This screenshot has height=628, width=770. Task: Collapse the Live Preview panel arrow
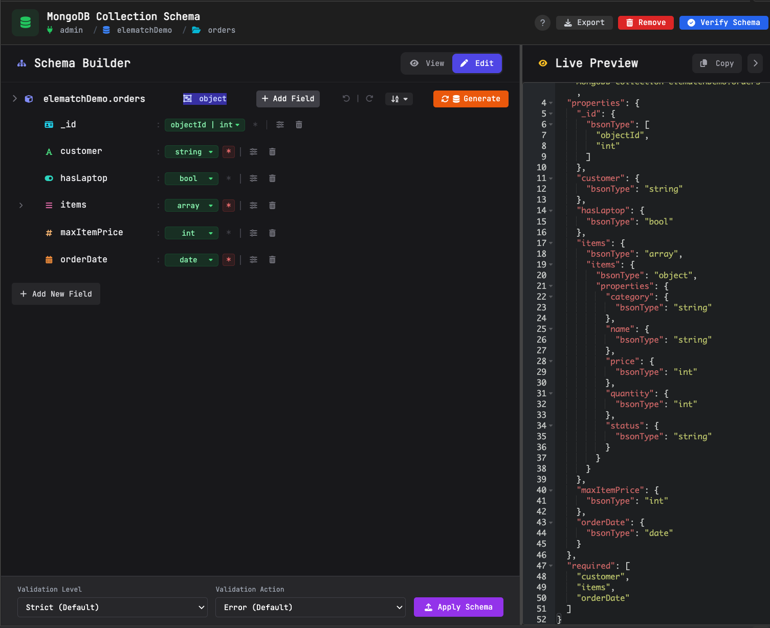coord(755,63)
